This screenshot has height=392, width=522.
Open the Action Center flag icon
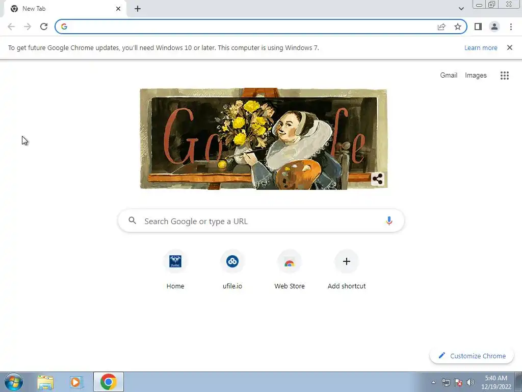[458, 382]
